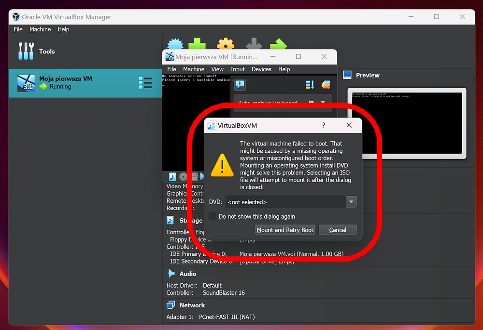Close the Oracle VM VirtualBox Manager window
The width and height of the screenshot is (483, 330).
[x=462, y=16]
